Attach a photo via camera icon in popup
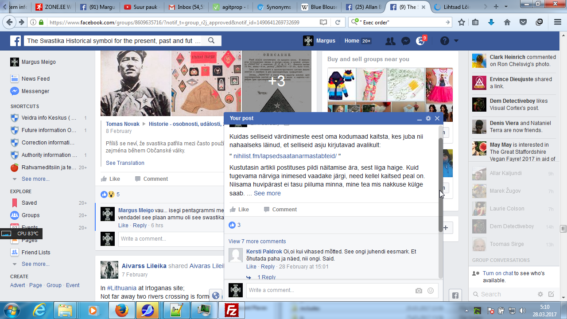This screenshot has width=567, height=319. (x=419, y=291)
